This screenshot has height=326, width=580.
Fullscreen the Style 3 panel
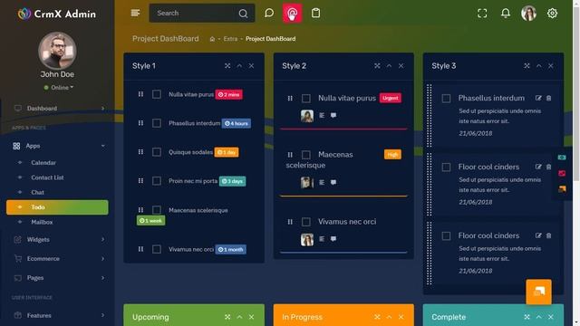click(x=527, y=66)
